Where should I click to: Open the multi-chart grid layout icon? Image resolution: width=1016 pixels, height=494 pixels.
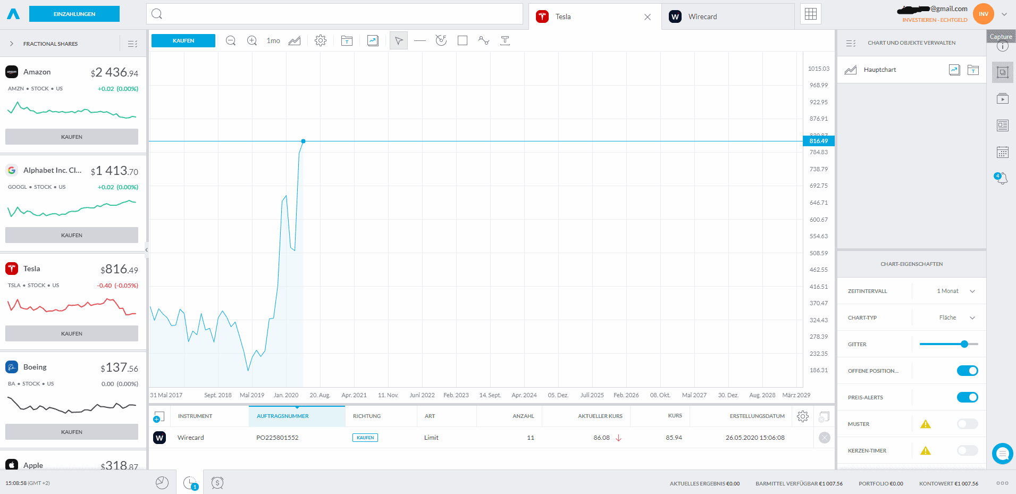click(x=811, y=14)
